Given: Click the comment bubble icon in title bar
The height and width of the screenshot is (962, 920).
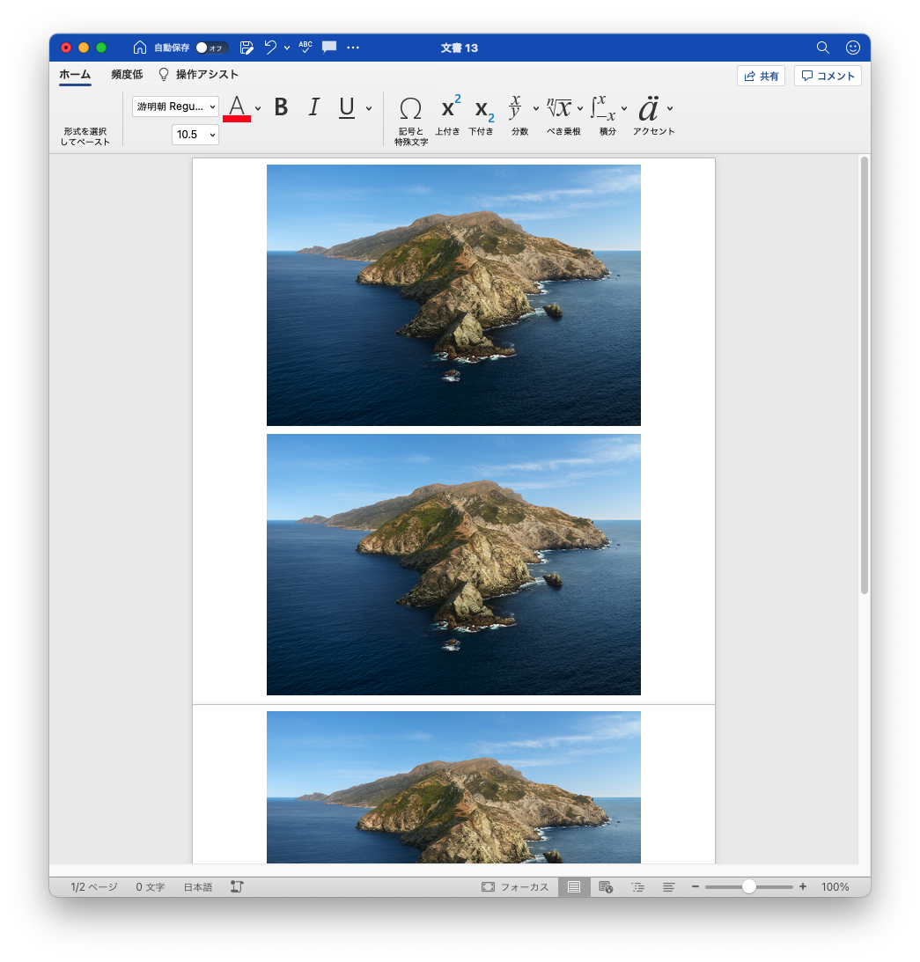Looking at the screenshot, I should tap(329, 48).
